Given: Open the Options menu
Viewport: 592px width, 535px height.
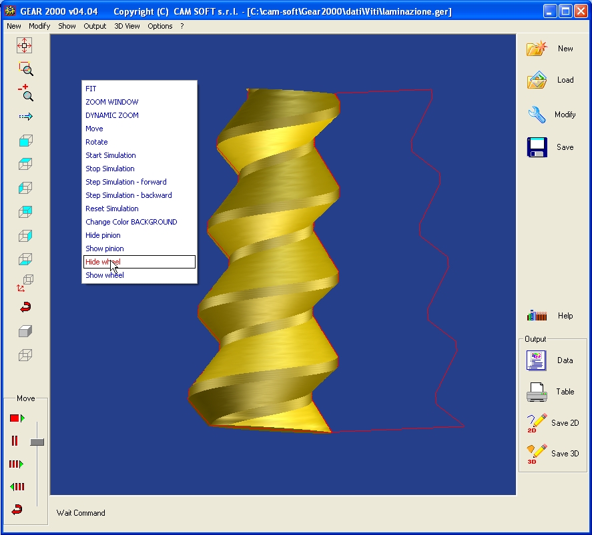Looking at the screenshot, I should click(x=160, y=26).
